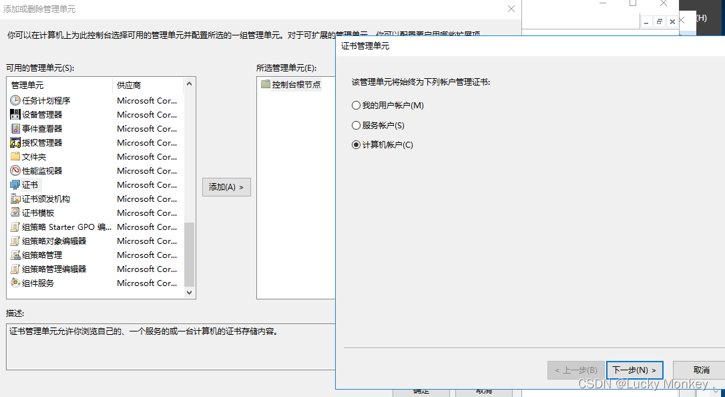Click the snap-in list scrollbar thumb
The width and height of the screenshot is (725, 397).
(x=189, y=255)
